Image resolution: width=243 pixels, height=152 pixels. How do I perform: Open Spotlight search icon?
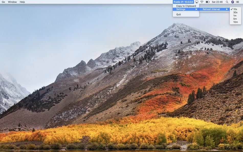coord(227,2)
